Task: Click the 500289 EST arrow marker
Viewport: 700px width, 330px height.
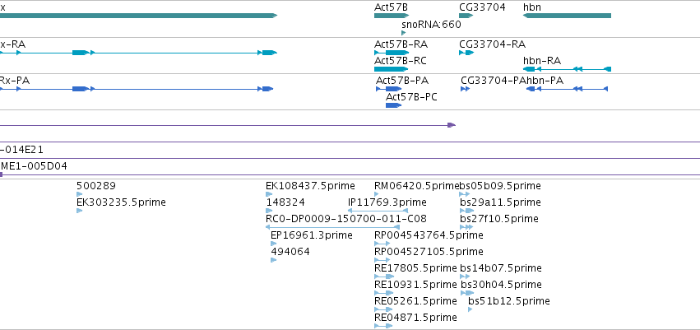Action: [x=80, y=194]
